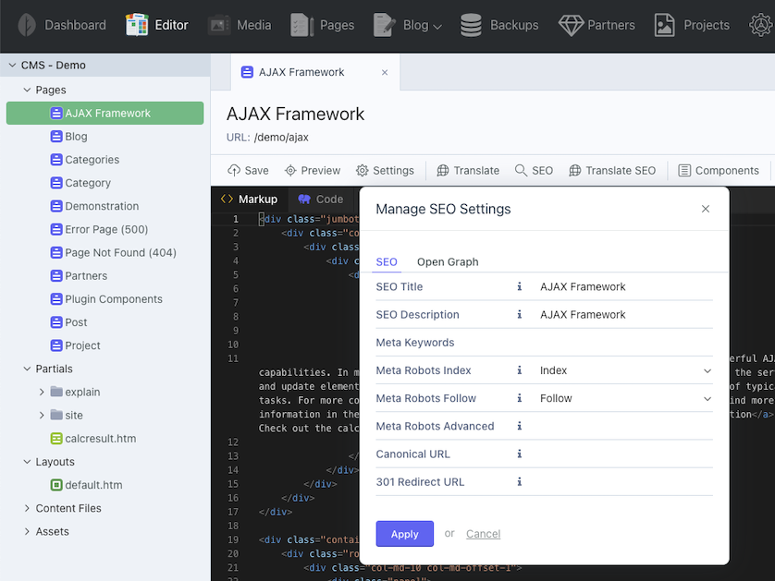Click the Apply button
The height and width of the screenshot is (581, 775).
tap(404, 534)
